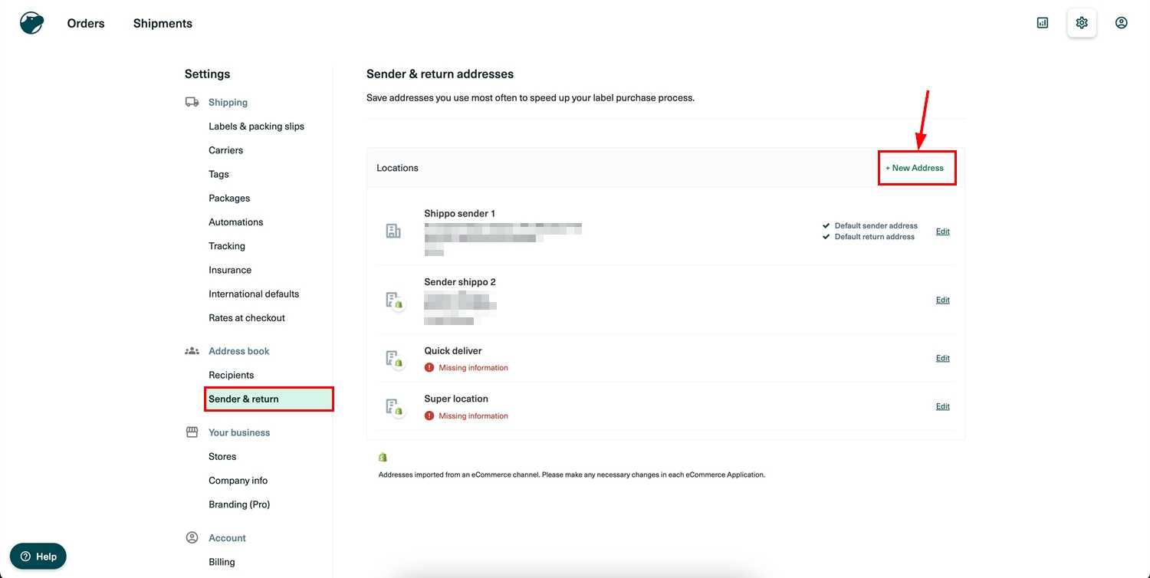
Task: Open the user profile icon
Action: [1121, 23]
